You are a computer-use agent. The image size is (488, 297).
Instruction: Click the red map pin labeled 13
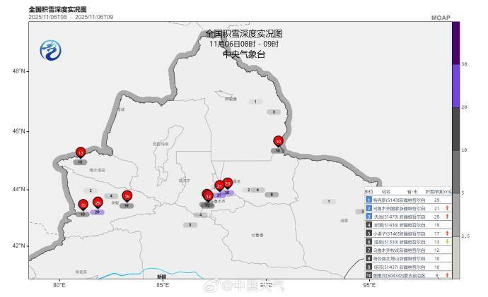pos(81,152)
